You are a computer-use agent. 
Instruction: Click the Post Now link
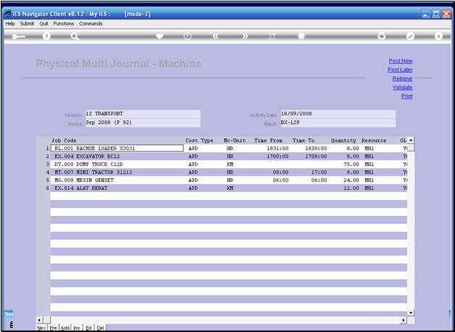coord(401,61)
